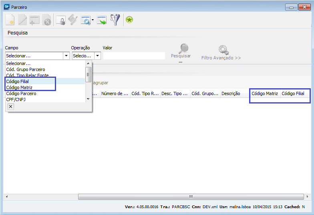Click the 'Código Filial' column header

(294, 93)
